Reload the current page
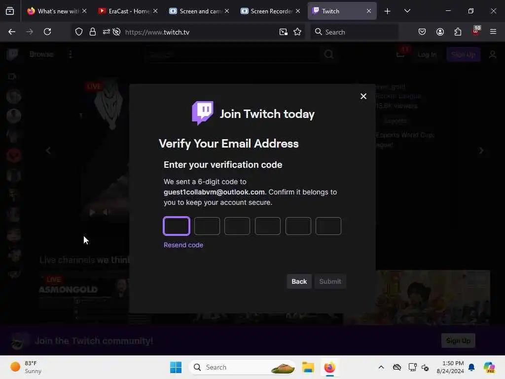Viewport: 505px width, 379px height. (47, 32)
